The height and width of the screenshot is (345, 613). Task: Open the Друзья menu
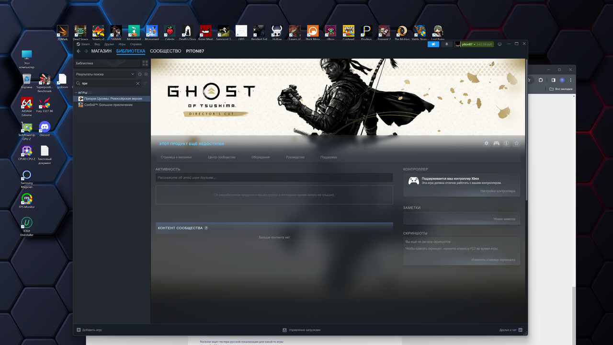click(109, 44)
